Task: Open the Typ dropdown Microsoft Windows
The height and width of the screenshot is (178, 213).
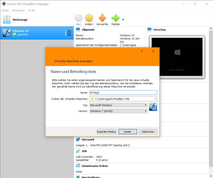Action: (118, 105)
